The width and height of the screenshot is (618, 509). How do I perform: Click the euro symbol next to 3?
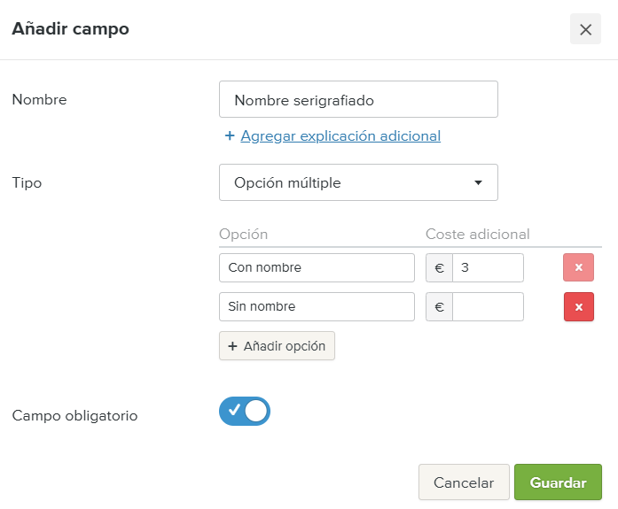pos(439,267)
